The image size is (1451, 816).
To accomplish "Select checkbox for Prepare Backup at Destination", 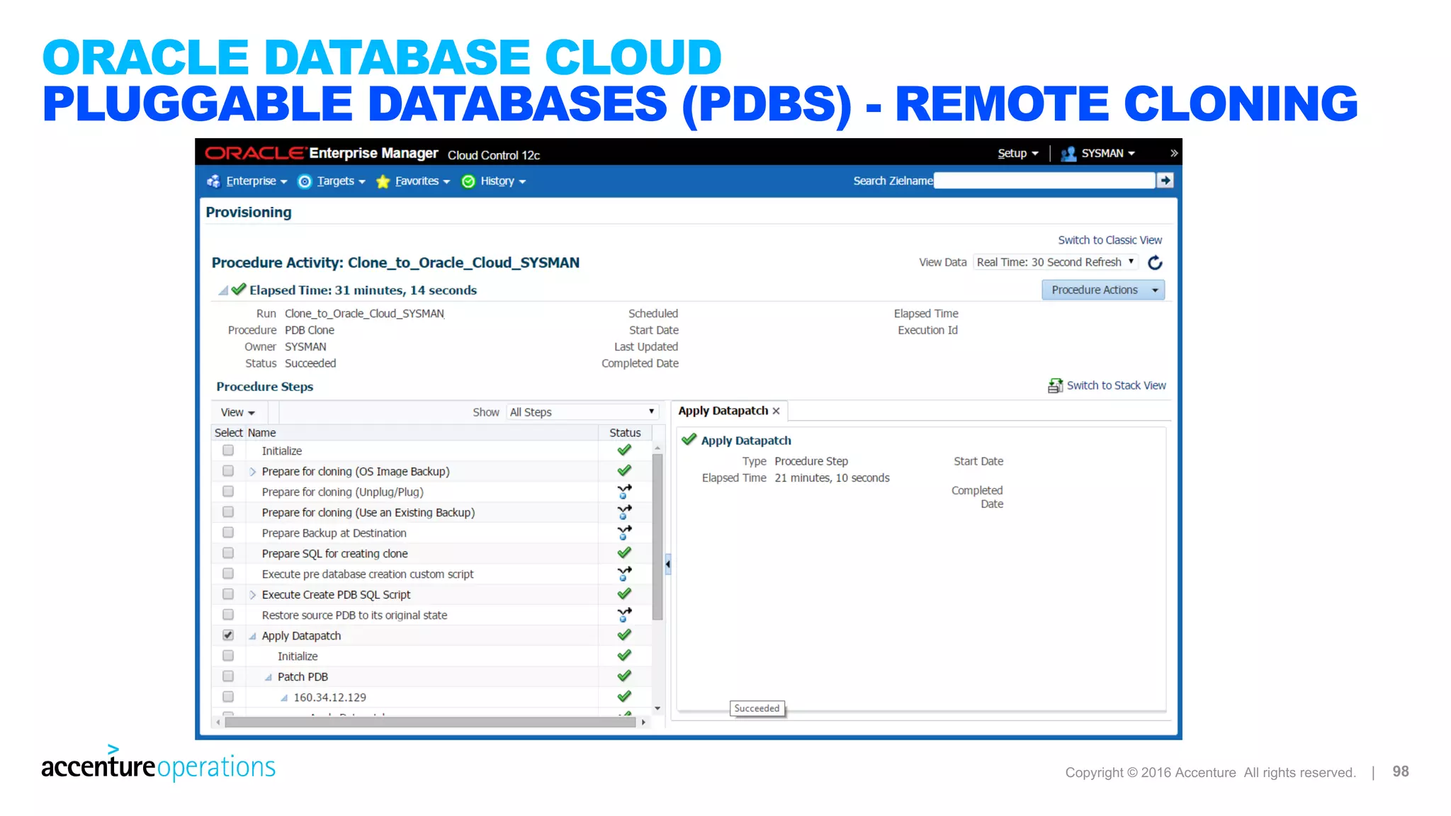I will click(228, 533).
